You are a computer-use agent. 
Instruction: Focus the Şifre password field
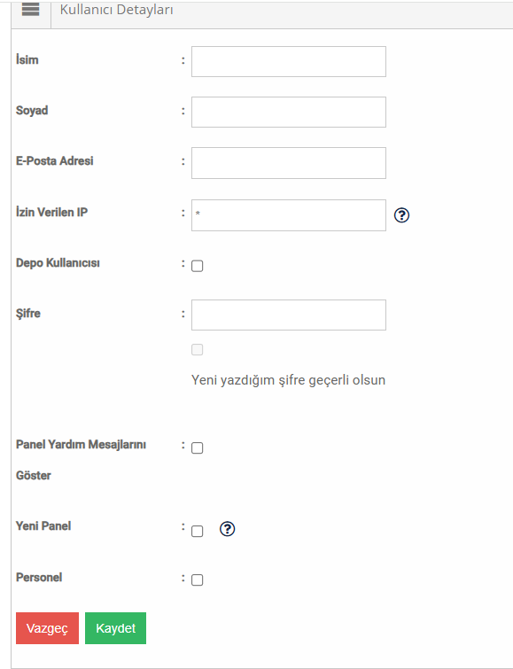289,315
